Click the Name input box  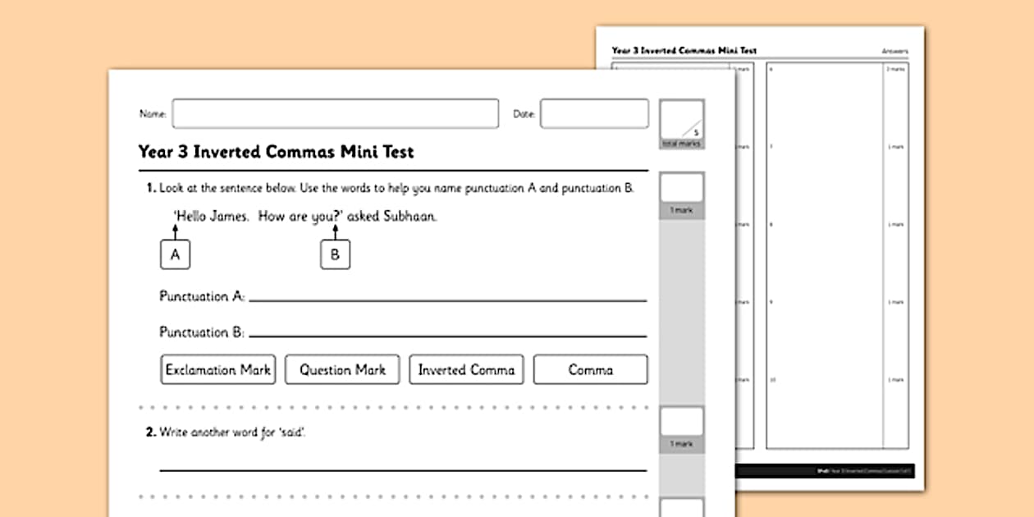(335, 114)
